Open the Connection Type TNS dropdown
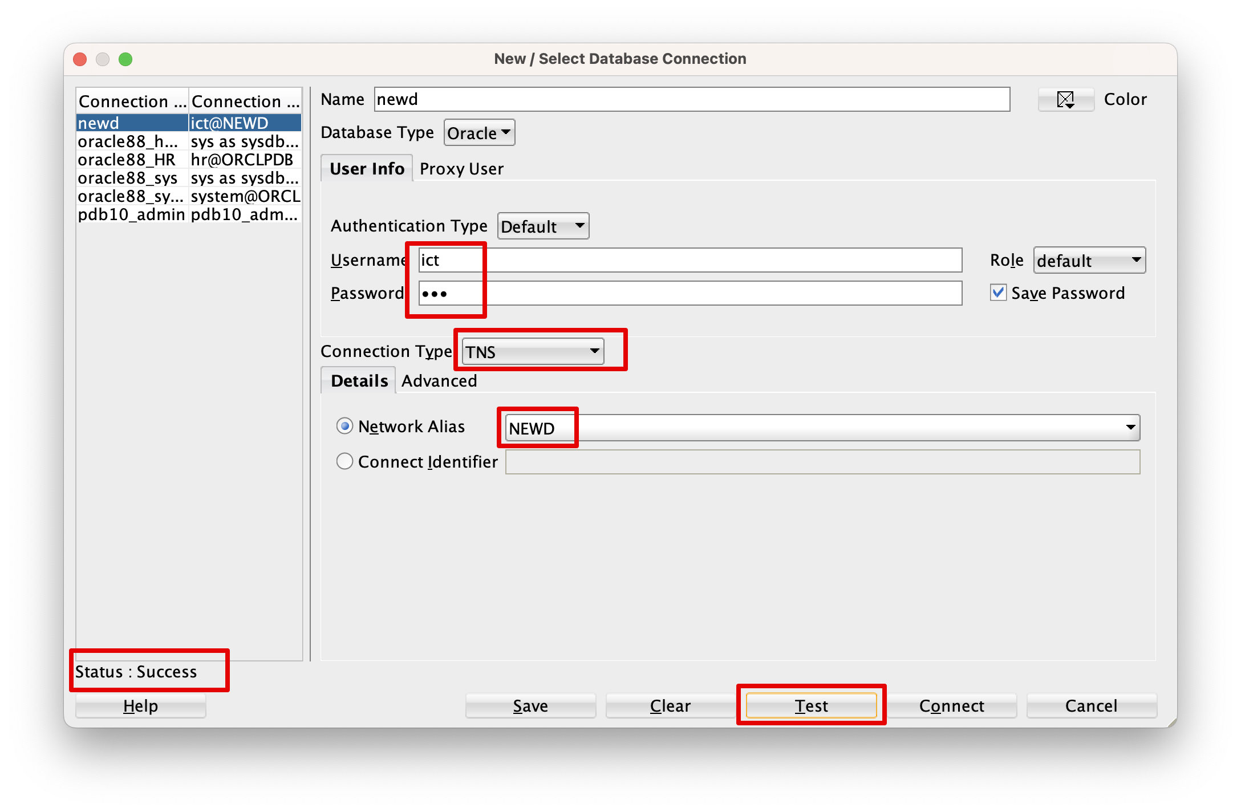Viewport: 1241px width, 812px height. tap(533, 352)
